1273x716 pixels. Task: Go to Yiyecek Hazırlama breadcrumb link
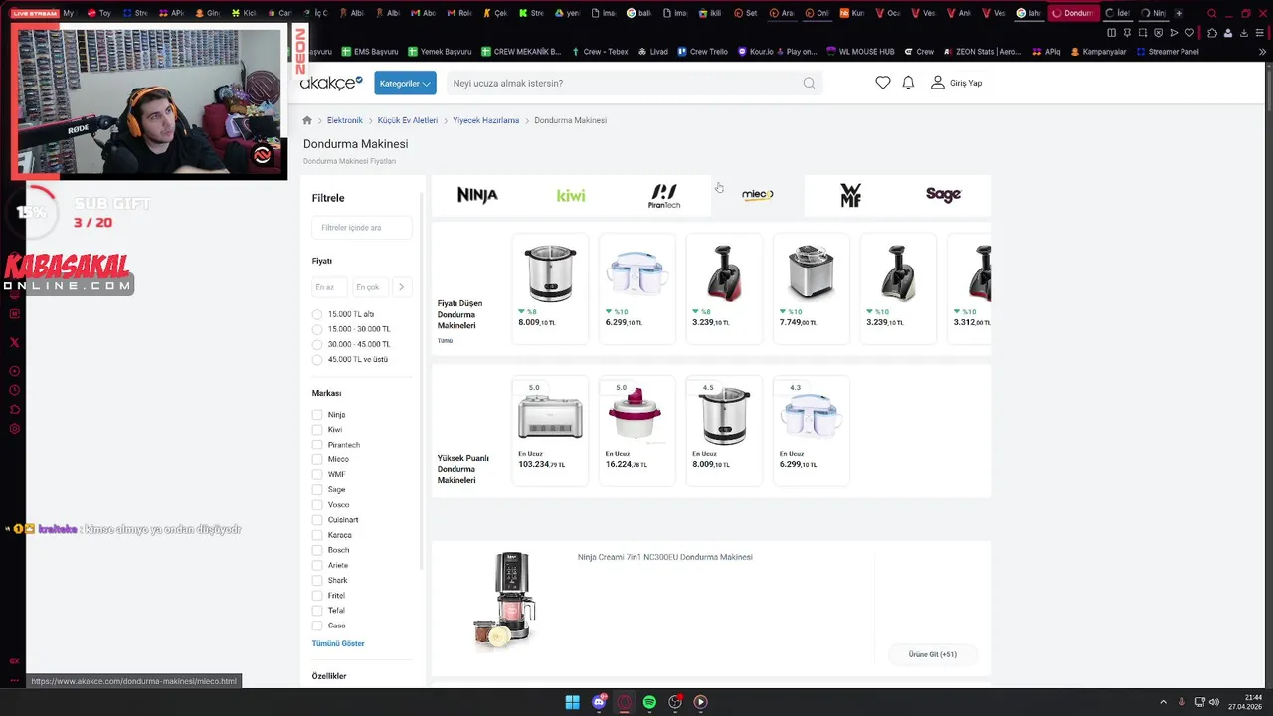click(x=486, y=120)
